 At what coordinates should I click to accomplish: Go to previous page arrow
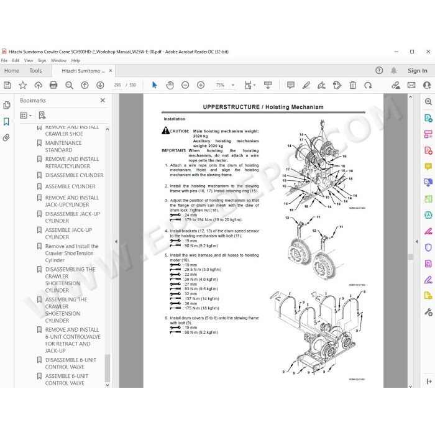pyautogui.click(x=85, y=85)
